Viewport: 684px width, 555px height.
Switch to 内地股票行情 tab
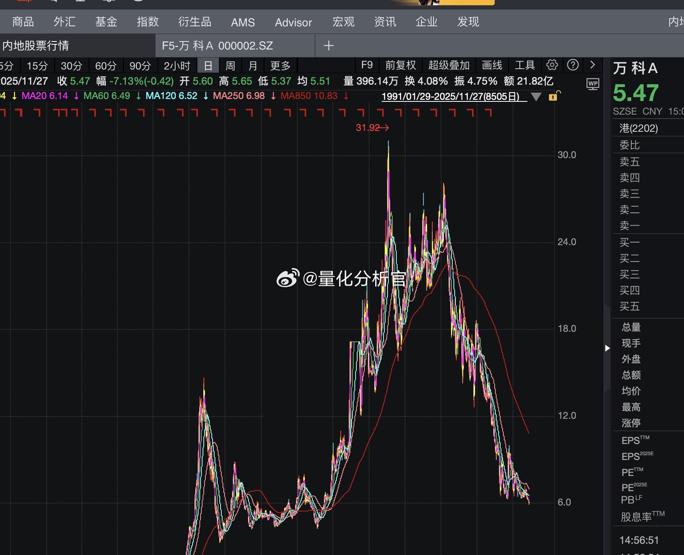pos(78,46)
